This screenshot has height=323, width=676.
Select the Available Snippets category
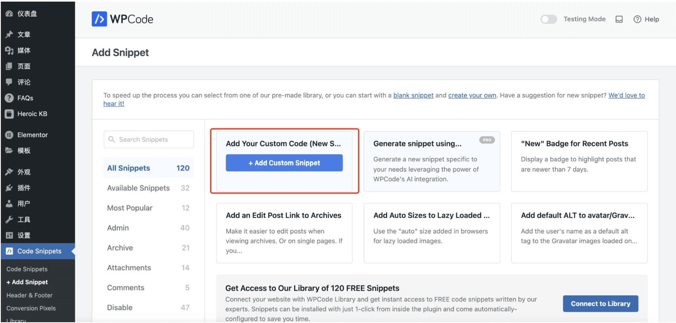pos(148,188)
